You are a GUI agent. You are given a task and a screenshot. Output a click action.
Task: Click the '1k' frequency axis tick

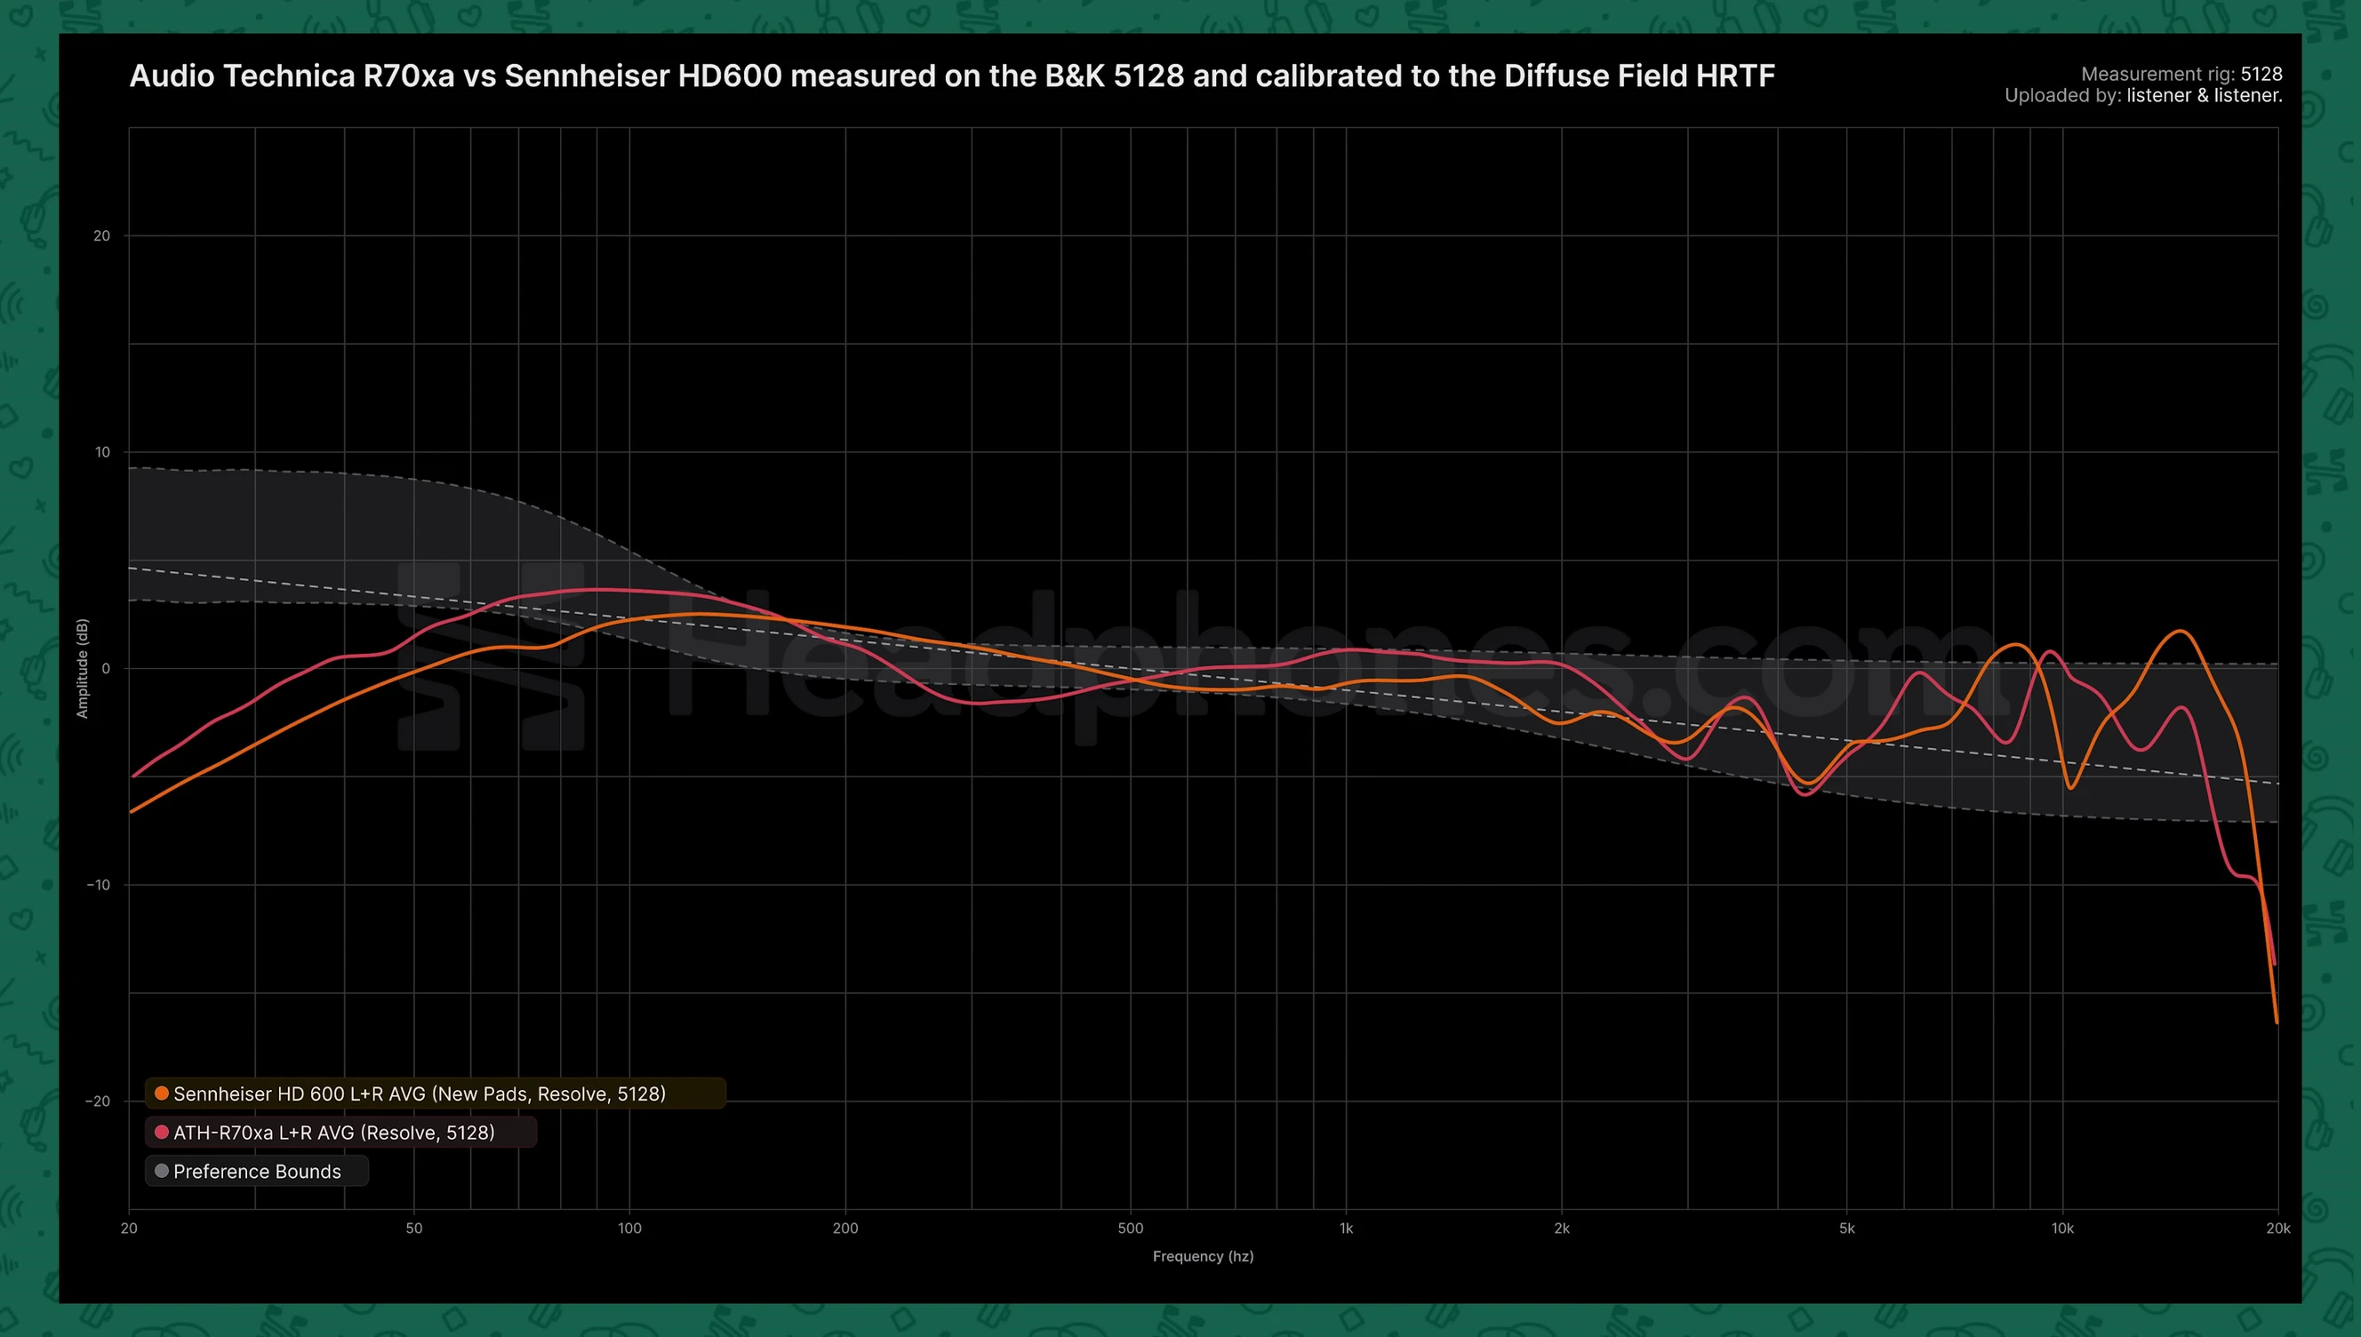pos(1346,1229)
